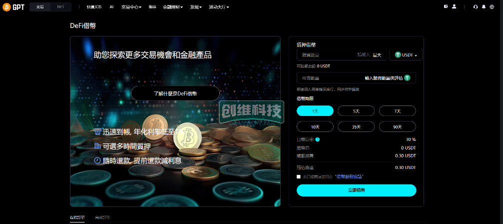Click the customer support headset icon

tap(476, 6)
